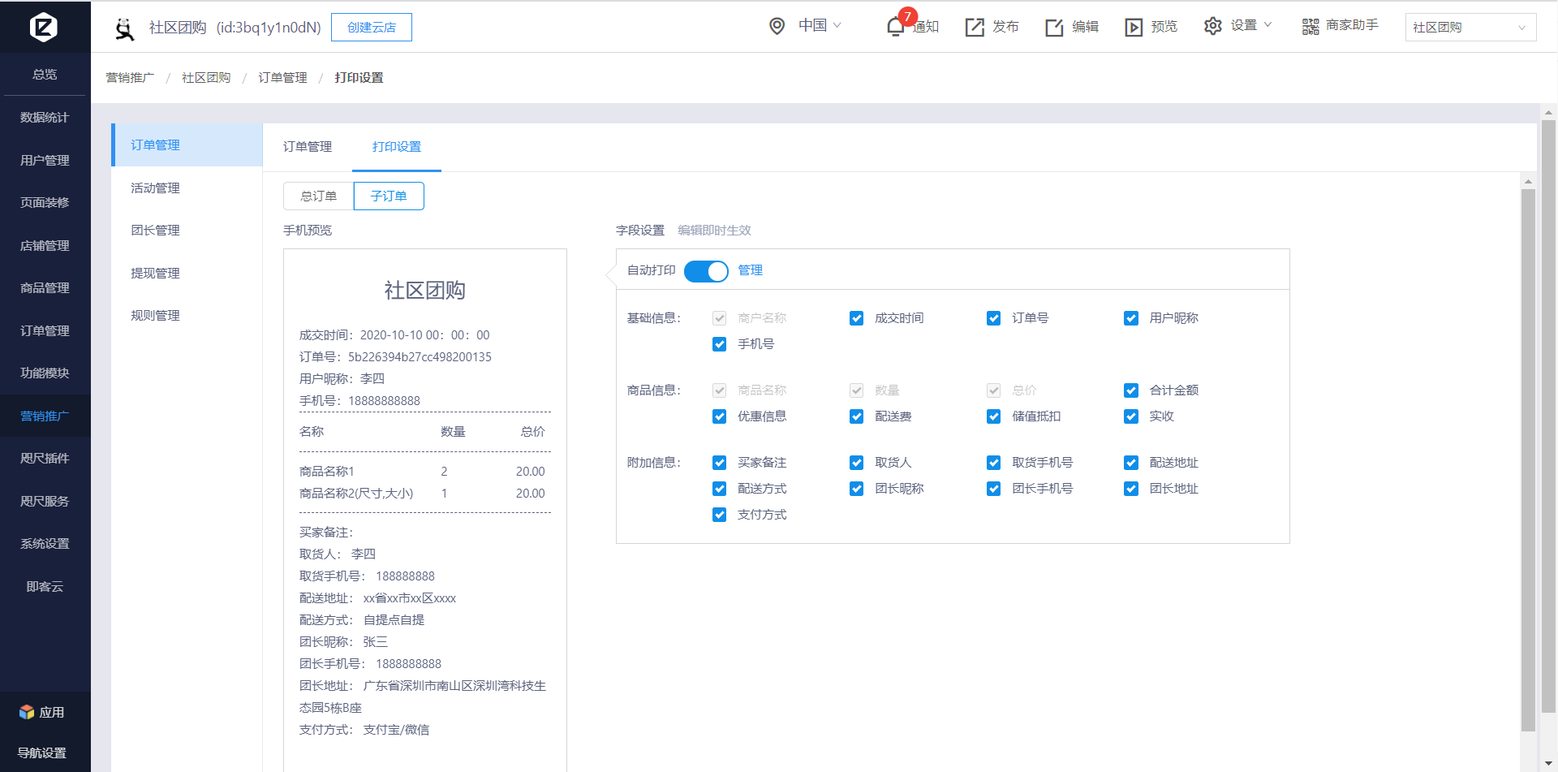Image resolution: width=1558 pixels, height=772 pixels.
Task: Open 商品管理 in the dark sidebar
Action: (45, 288)
